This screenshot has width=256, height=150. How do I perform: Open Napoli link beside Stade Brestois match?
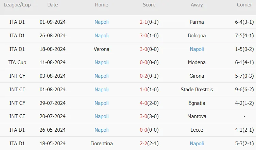pyautogui.click(x=102, y=89)
